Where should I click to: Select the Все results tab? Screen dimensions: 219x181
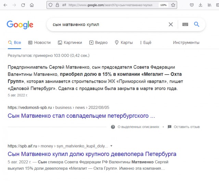14,42
